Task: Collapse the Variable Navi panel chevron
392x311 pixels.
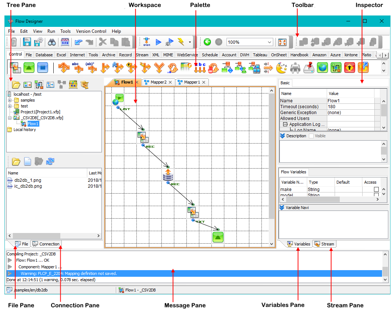Action: (x=282, y=208)
